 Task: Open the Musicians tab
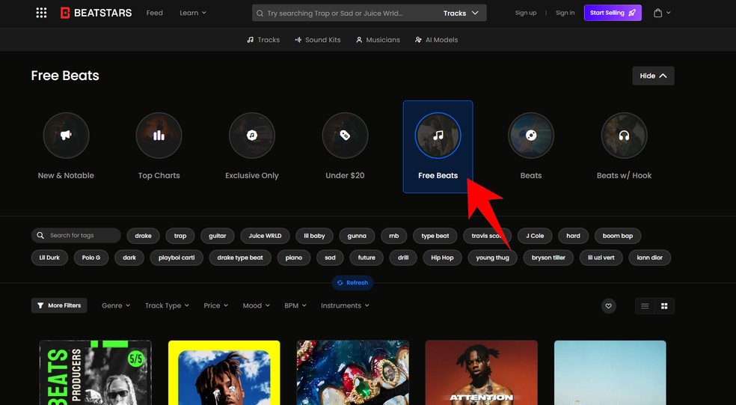[378, 40]
